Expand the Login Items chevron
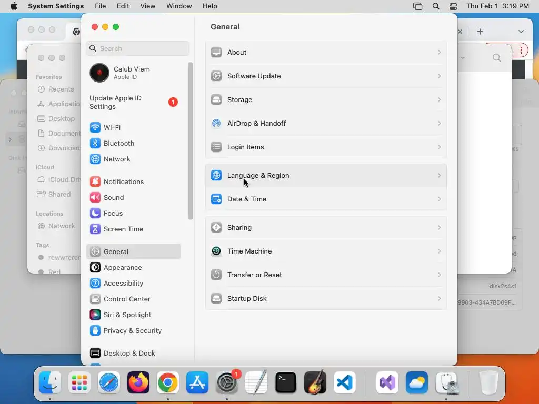The image size is (539, 404). 439,147
